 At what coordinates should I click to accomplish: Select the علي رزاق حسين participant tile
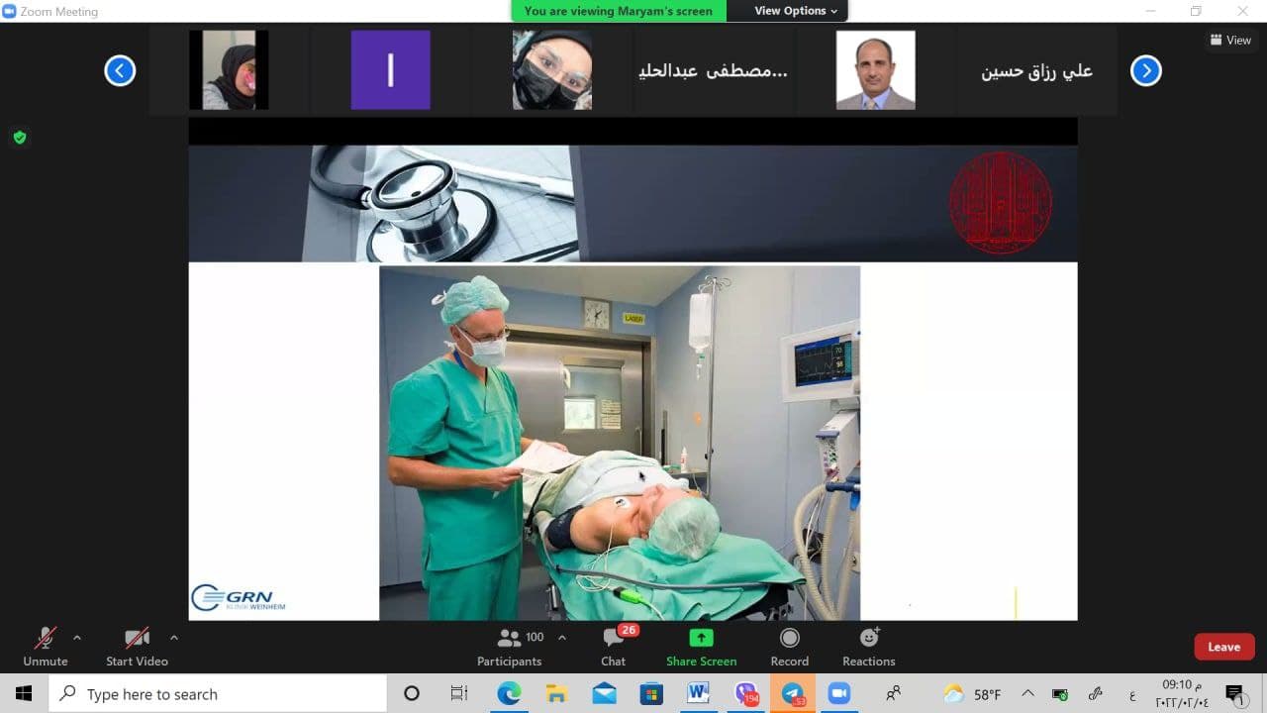point(1036,70)
